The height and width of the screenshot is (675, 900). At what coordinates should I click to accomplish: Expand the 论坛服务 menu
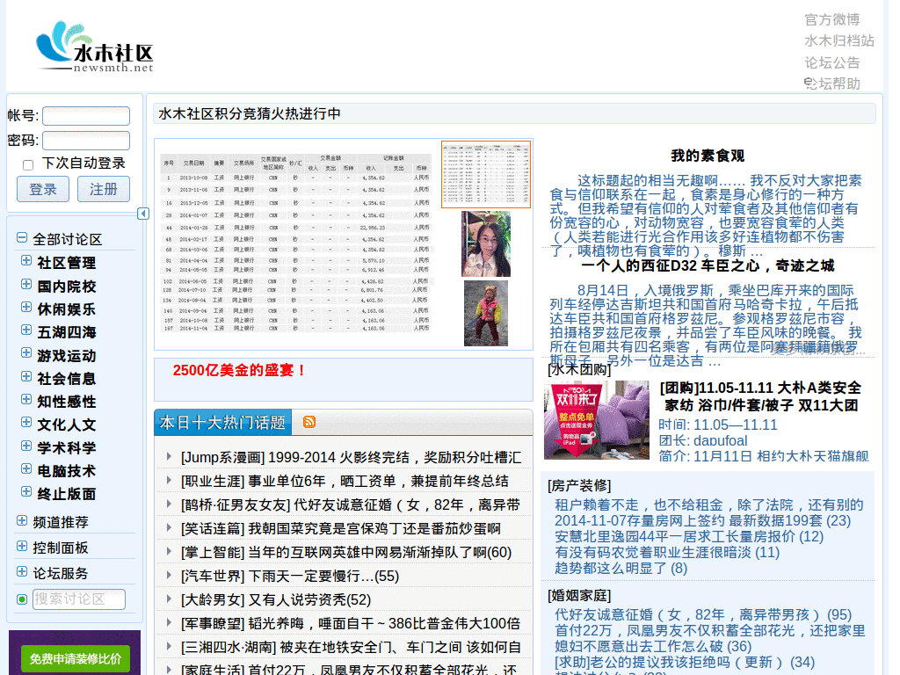point(22,572)
